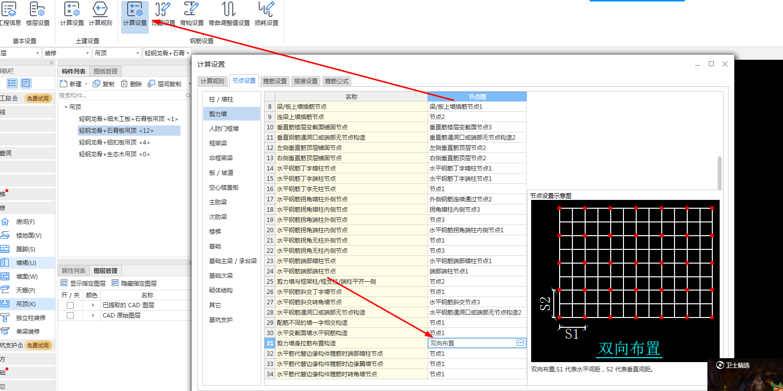Open 弯曲调整值设置 in the ribbon

point(229,14)
